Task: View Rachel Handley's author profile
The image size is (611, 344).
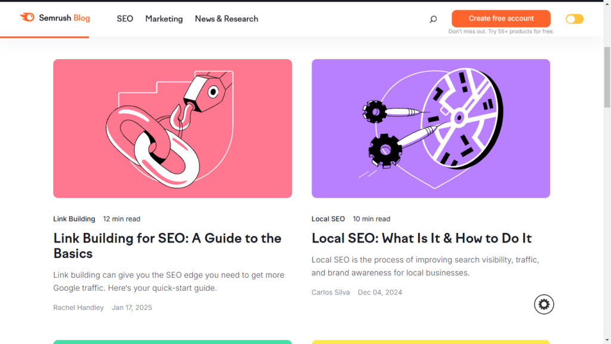Action: point(78,307)
